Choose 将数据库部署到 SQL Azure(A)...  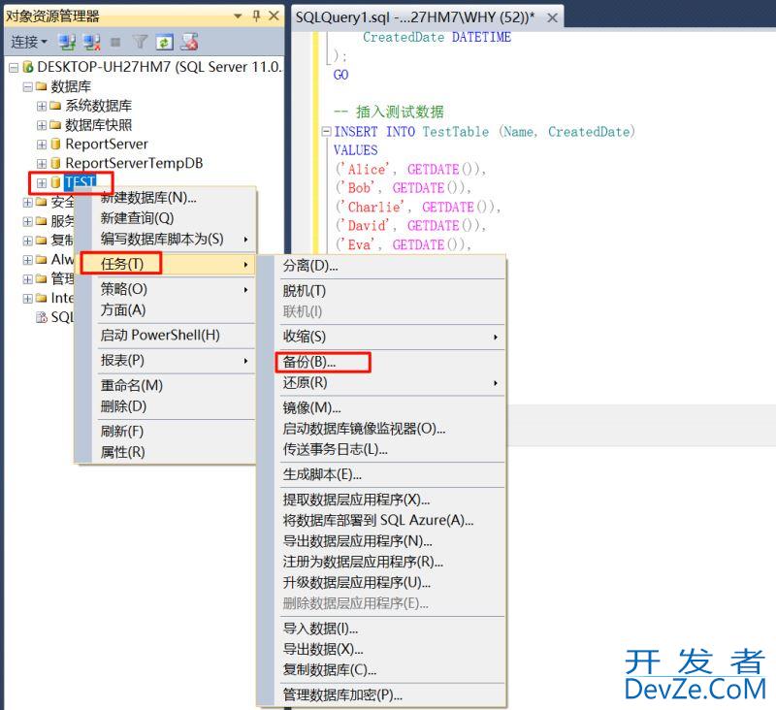(381, 521)
